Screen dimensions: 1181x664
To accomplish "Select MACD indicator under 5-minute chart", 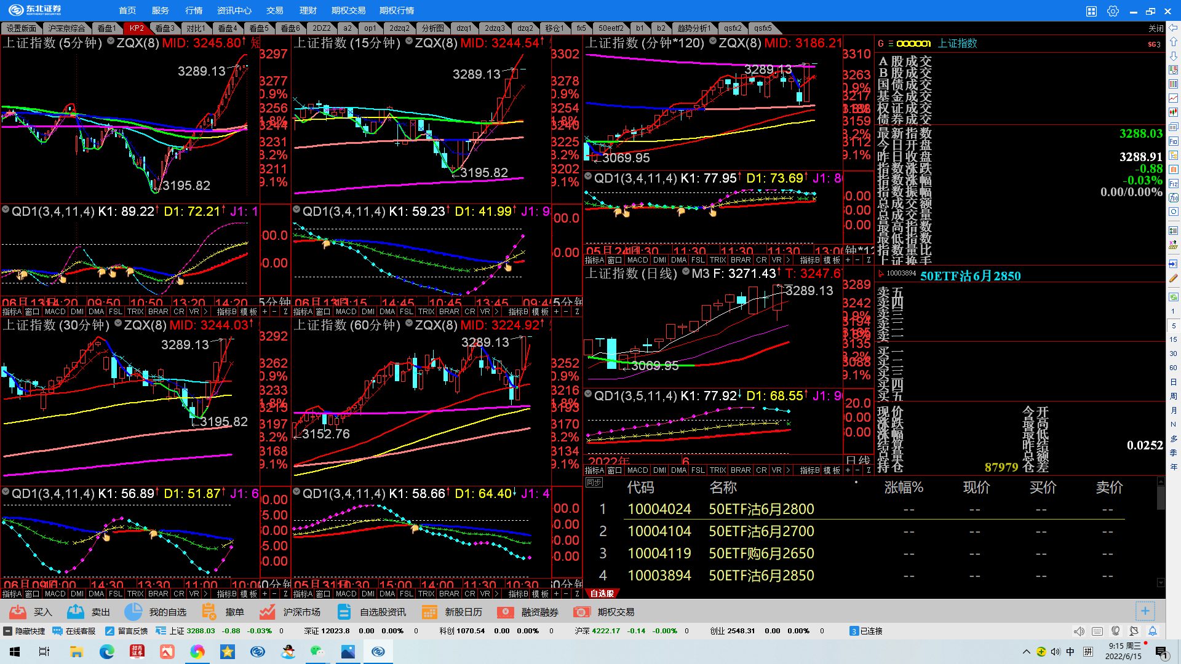I will point(55,312).
